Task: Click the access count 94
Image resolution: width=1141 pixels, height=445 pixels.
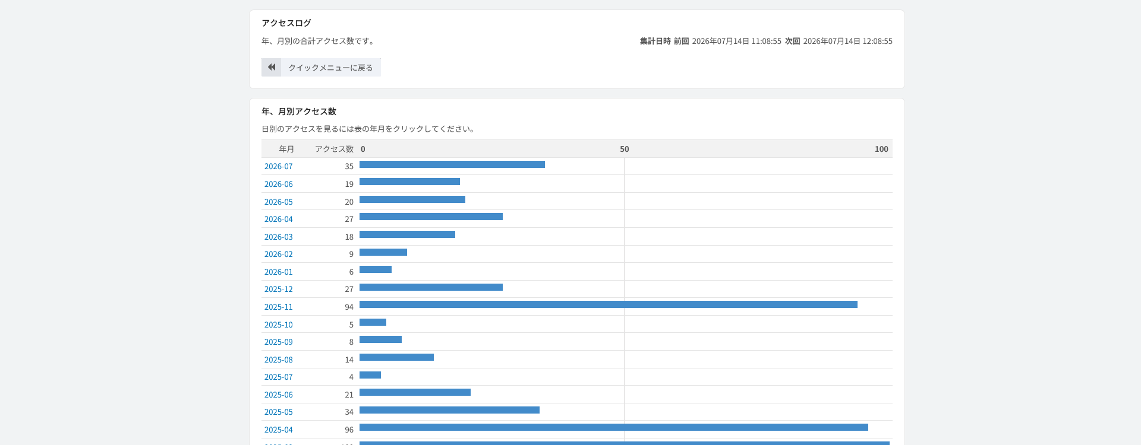Action: [349, 307]
